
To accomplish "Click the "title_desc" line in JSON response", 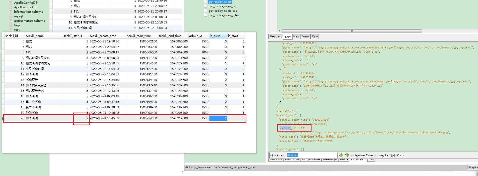I will pos(313,137).
